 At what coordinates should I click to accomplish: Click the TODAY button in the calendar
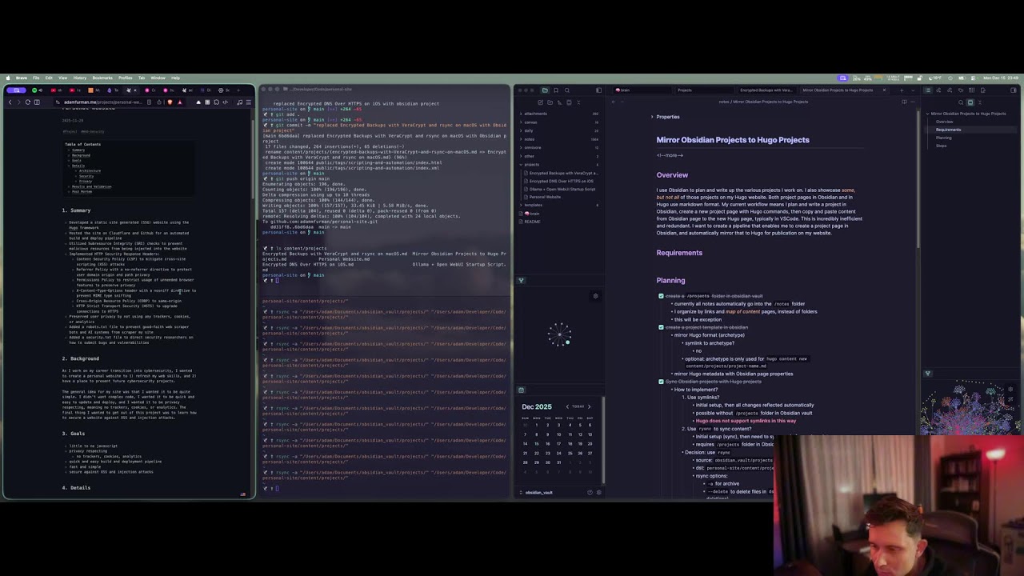point(578,406)
